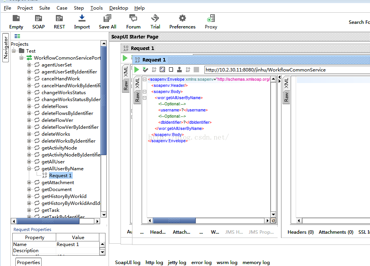
Task: Expand the getActivityNode operation node
Action: pyautogui.click(x=29, y=148)
